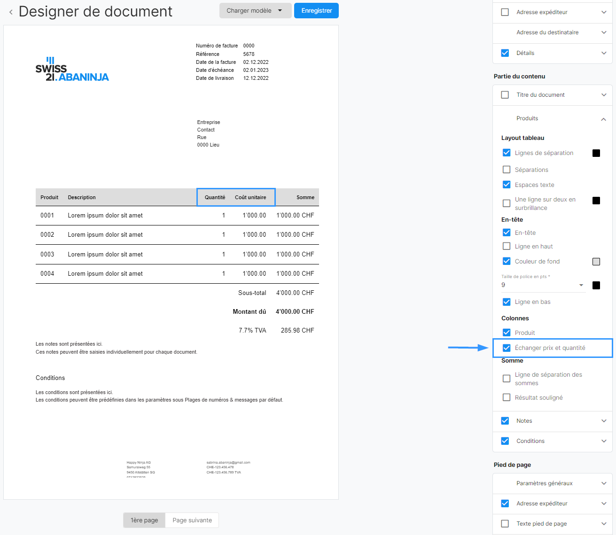Expand Texte pied de page section

click(x=604, y=524)
